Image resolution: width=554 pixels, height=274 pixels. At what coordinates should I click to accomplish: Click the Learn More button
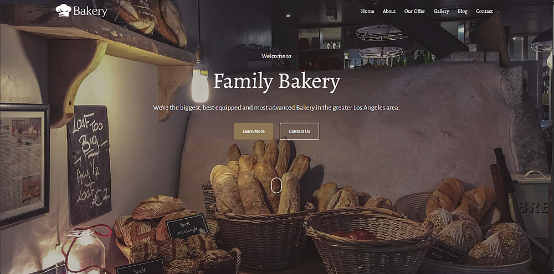click(253, 131)
